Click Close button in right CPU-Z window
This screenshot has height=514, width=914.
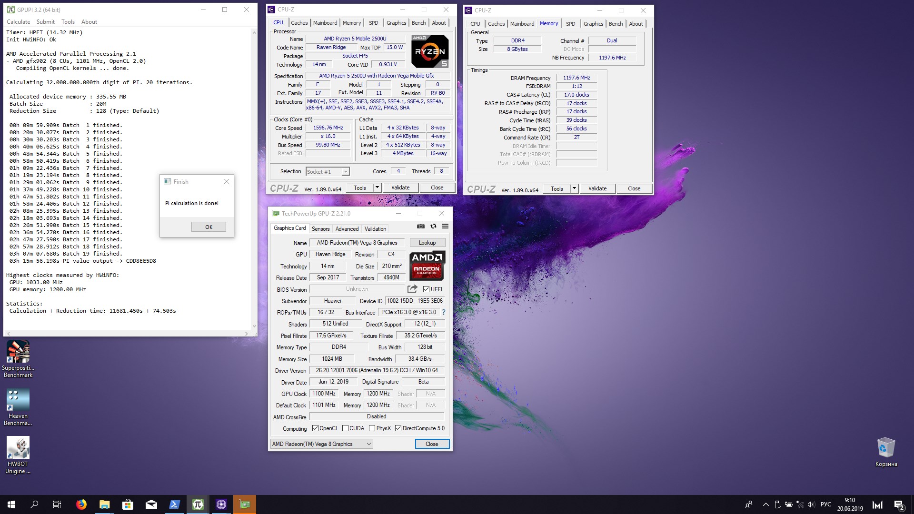pos(634,188)
